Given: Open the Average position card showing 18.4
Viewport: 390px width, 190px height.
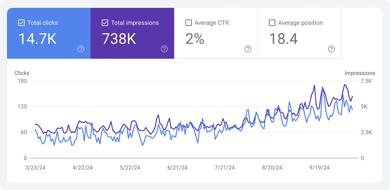Looking at the screenshot, I should (299, 33).
